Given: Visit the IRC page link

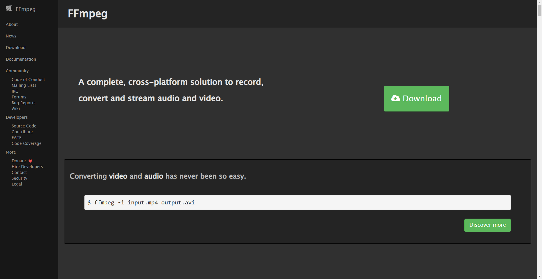Looking at the screenshot, I should click(x=15, y=91).
